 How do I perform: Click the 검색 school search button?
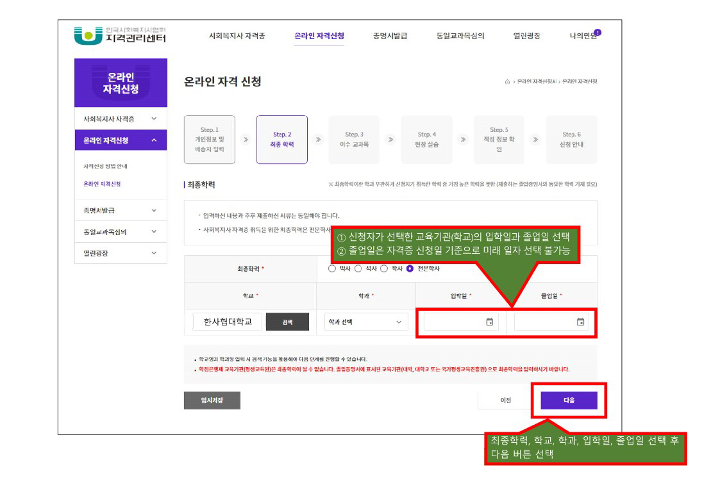tap(287, 322)
